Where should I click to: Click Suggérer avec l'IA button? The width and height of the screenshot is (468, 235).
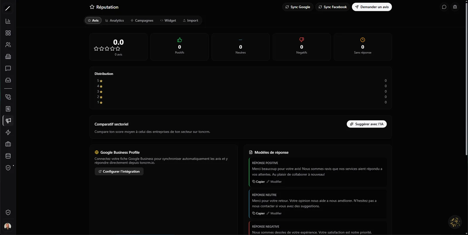367,124
